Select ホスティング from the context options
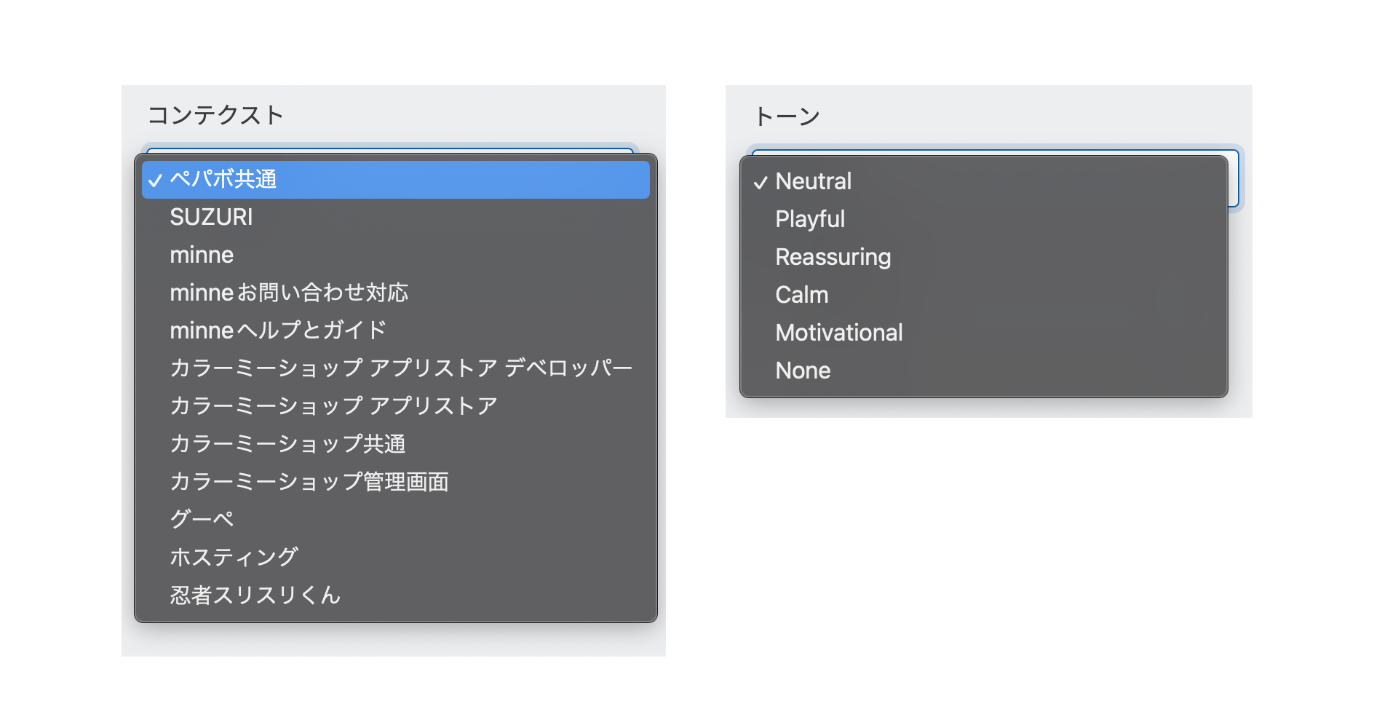The width and height of the screenshot is (1382, 725). pyautogui.click(x=231, y=557)
